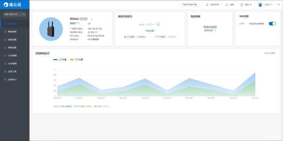The height and width of the screenshot is (141, 283).
Task: Expand the 帮助 help dropdown
Action: (246, 5)
